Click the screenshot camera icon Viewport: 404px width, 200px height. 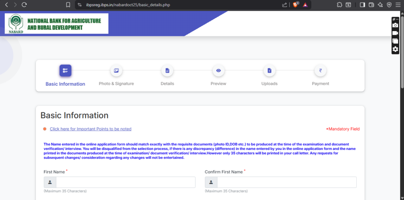pyautogui.click(x=395, y=25)
